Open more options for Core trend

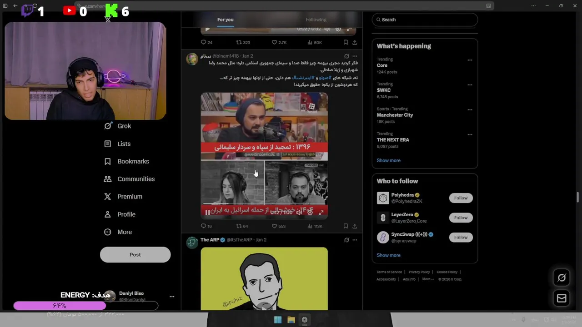pos(470,60)
